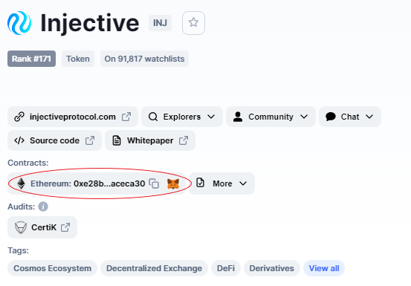Click the Contracts: label

[x=28, y=163]
